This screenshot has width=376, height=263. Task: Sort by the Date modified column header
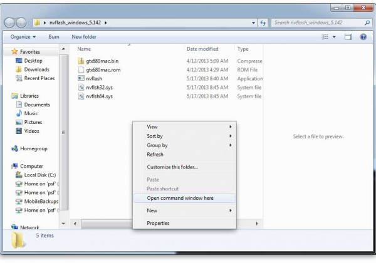pos(202,49)
